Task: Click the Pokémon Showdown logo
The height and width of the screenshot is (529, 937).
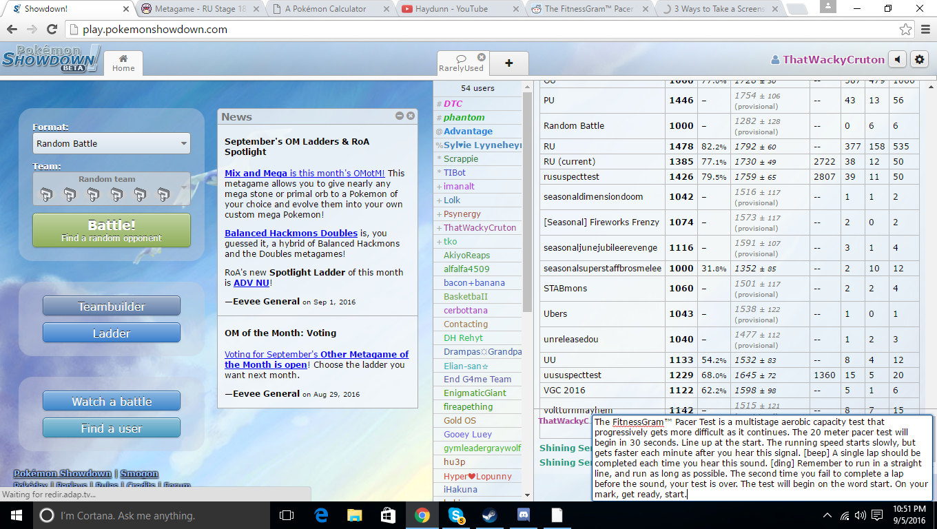Action: point(50,60)
